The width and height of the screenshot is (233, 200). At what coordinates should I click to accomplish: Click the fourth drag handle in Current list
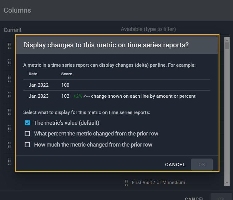[x=9, y=95]
